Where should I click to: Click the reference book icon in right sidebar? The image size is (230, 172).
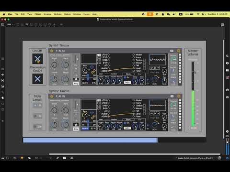(x=227, y=70)
